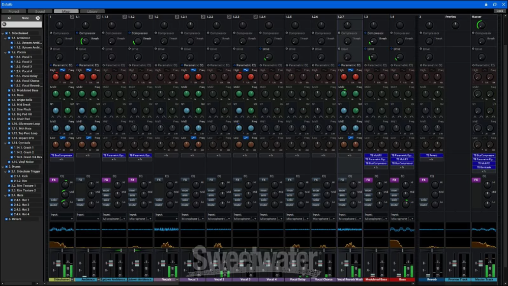The height and width of the screenshot is (286, 508).
Task: Toggle channel 1.1 strip layout icon
Action: [x=98, y=16]
